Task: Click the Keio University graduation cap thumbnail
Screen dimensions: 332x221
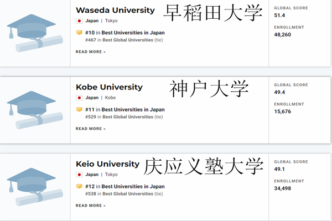Action: pos(35,187)
